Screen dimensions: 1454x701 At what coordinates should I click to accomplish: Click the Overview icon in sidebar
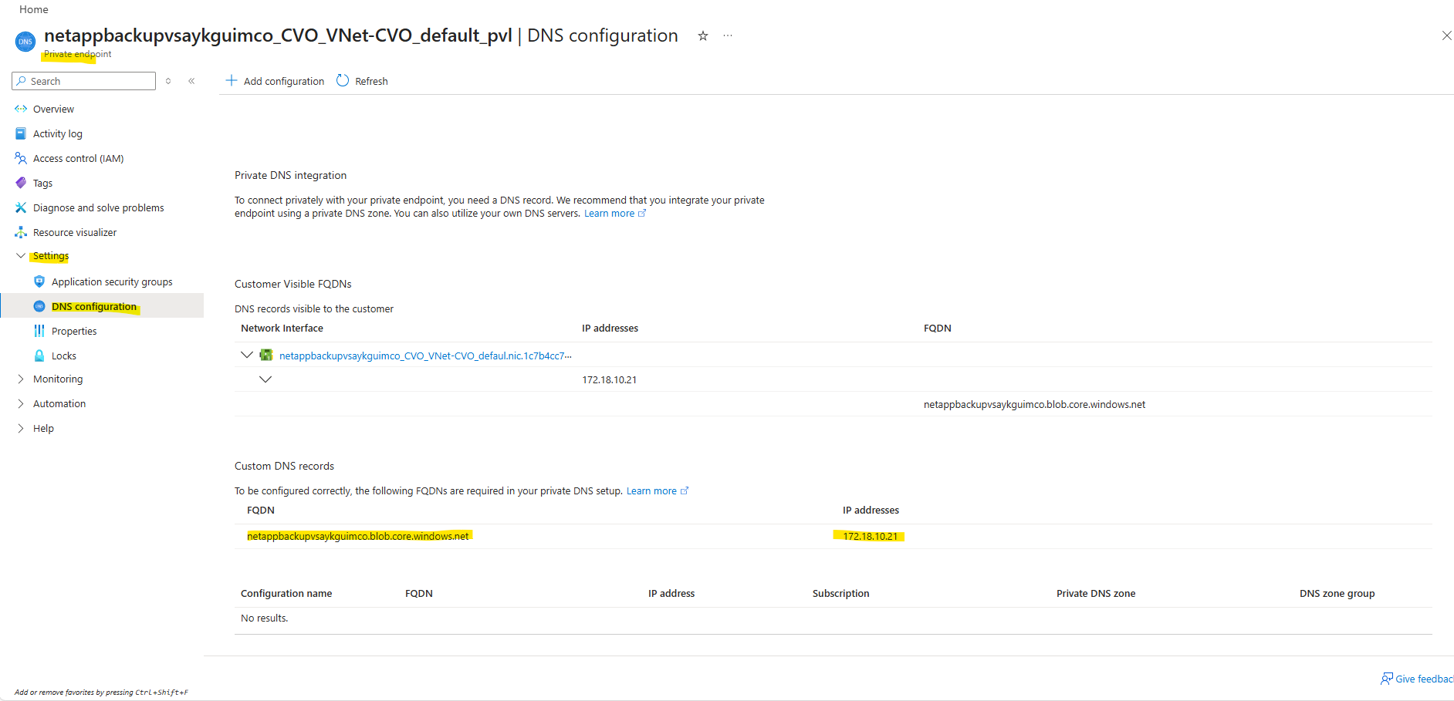point(21,109)
